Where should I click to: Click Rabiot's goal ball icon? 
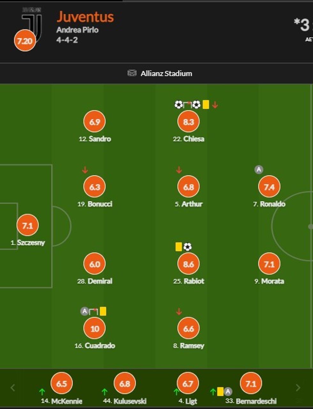point(188,247)
